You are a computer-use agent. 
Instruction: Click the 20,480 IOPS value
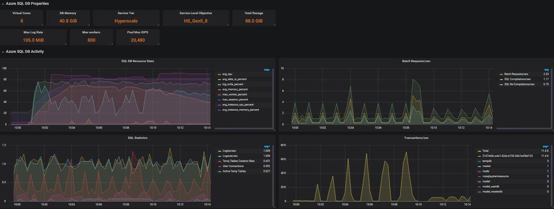pos(138,40)
